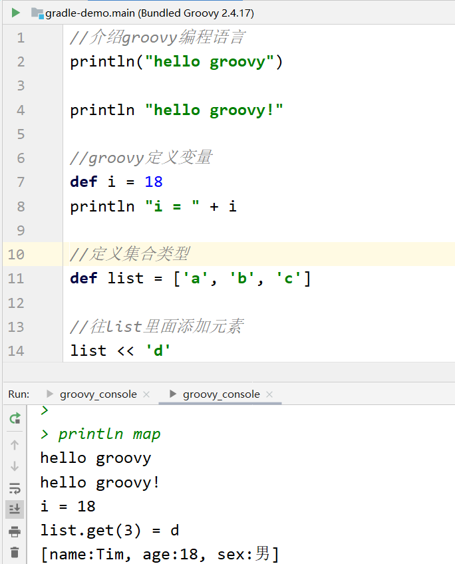This screenshot has width=455, height=564.
Task: Toggle scroll to end of console
Action: pos(15,509)
